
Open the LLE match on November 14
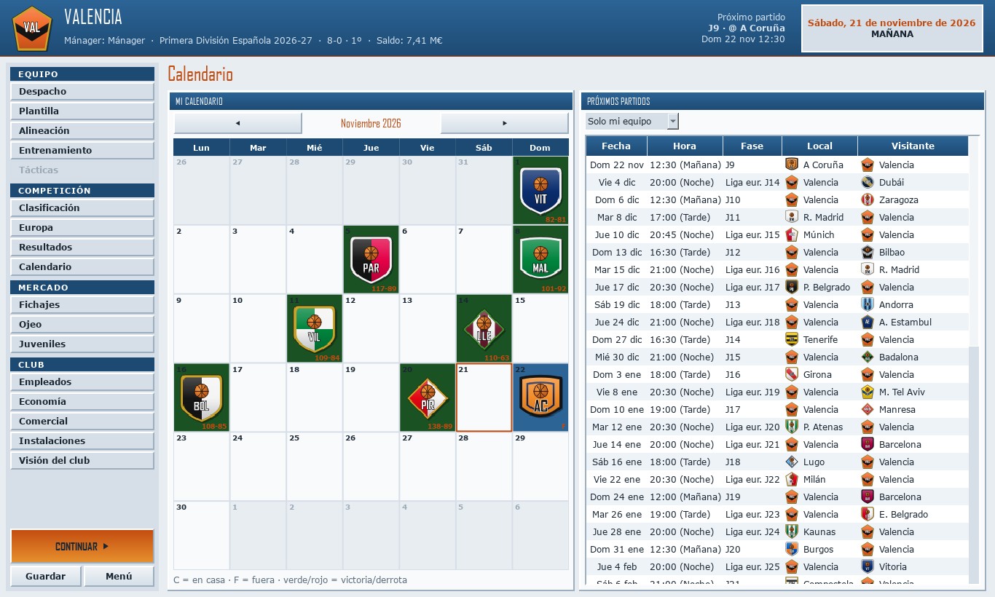(484, 328)
